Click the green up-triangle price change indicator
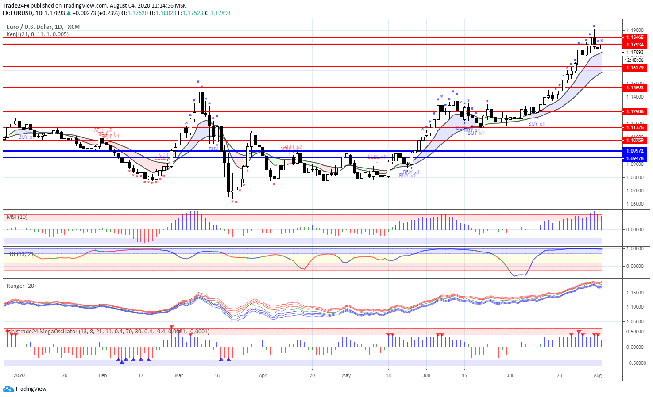653x397 pixels. click(69, 13)
